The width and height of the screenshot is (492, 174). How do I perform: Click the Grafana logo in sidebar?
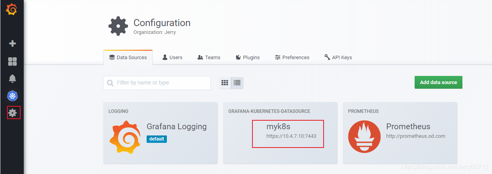pos(12,9)
